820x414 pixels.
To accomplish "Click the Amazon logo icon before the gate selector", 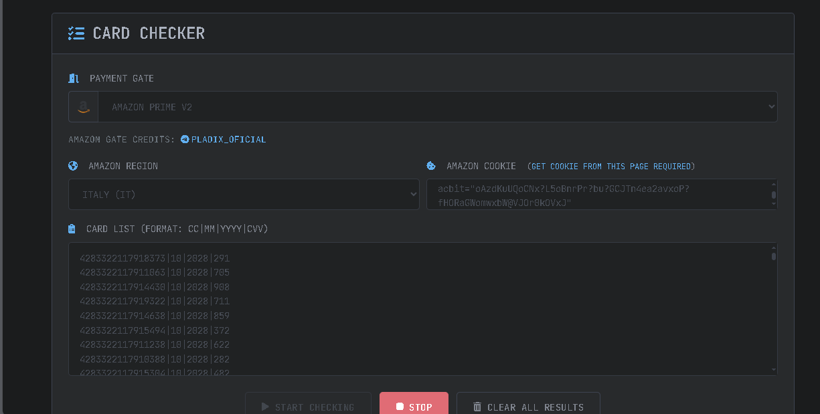I will coord(84,107).
